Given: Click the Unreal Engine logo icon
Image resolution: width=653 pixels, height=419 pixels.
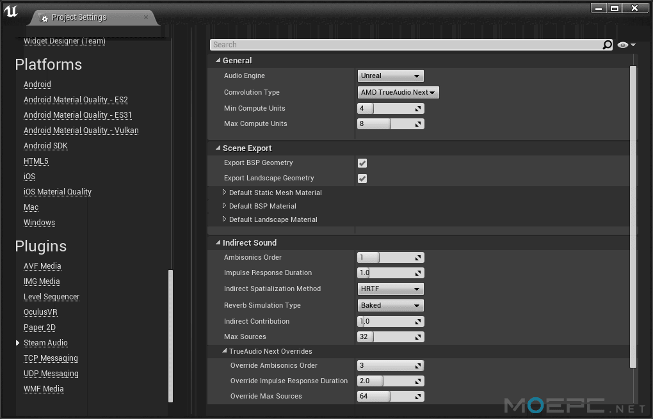Looking at the screenshot, I should [x=11, y=11].
